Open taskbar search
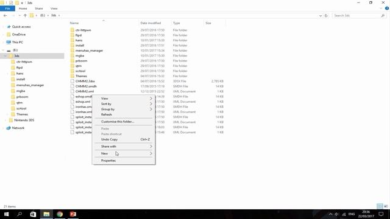Image resolution: width=390 pixels, height=219 pixels. [x=19, y=214]
